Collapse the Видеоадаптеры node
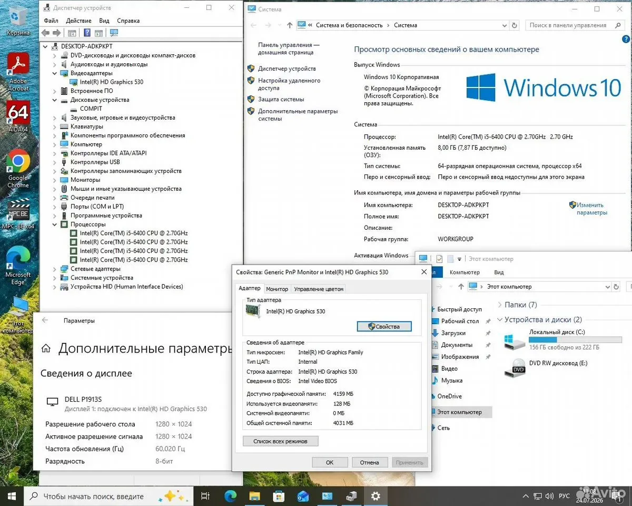 coord(55,73)
